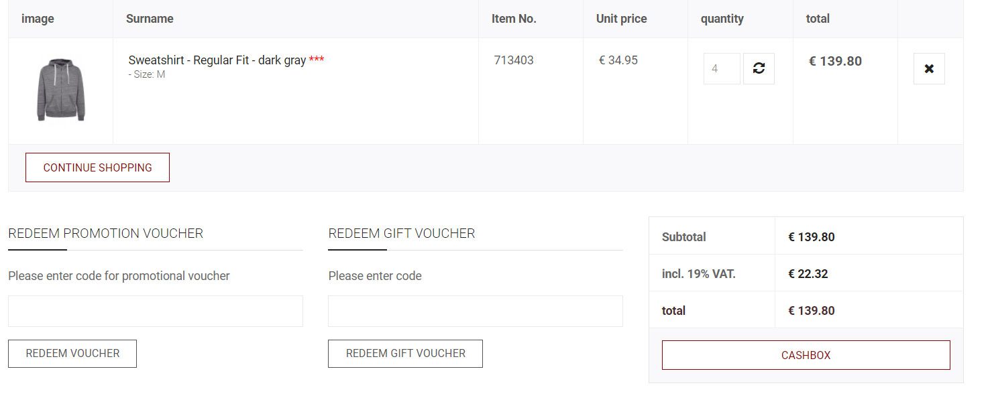This screenshot has width=992, height=412.
Task: Click the image column header
Action: coord(38,19)
